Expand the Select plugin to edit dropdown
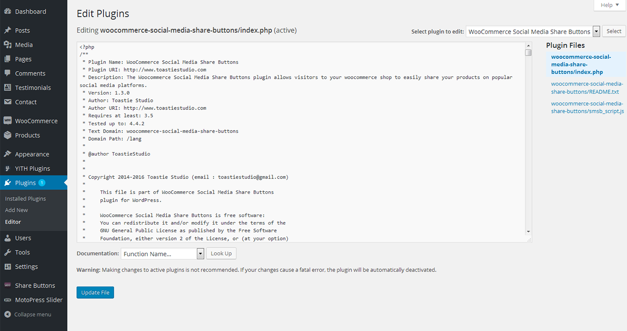 [x=596, y=32]
